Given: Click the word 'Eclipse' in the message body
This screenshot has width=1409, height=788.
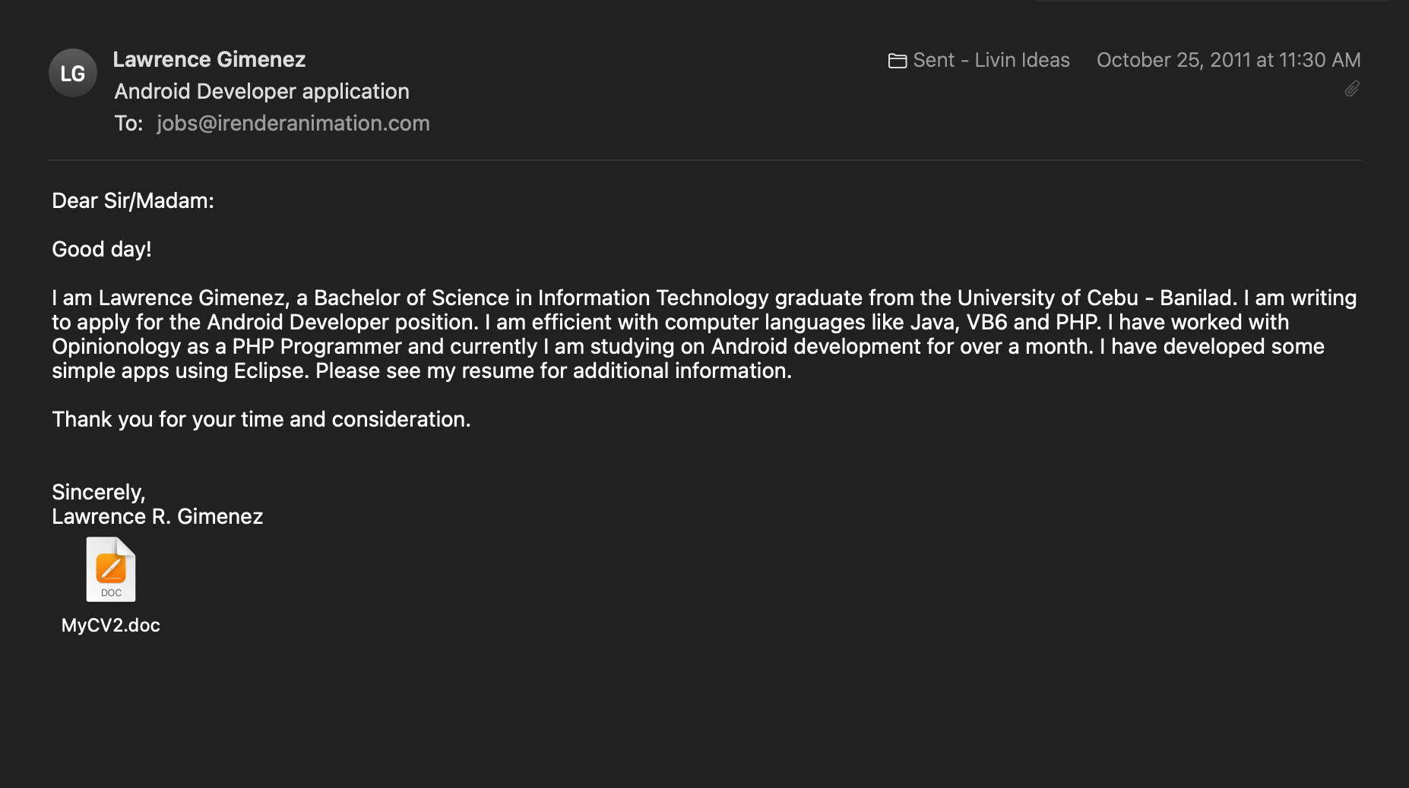Looking at the screenshot, I should (268, 370).
